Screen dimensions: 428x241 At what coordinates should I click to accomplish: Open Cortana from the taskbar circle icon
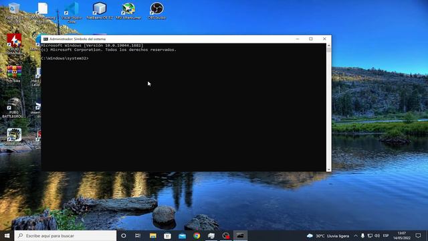[123, 236]
